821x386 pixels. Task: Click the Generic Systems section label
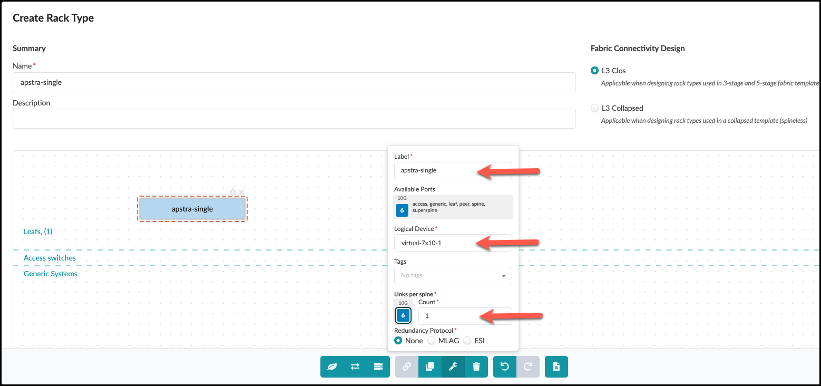51,274
